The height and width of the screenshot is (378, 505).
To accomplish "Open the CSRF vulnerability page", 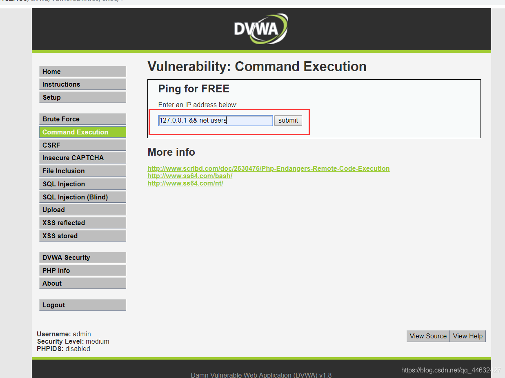I will pyautogui.click(x=82, y=145).
